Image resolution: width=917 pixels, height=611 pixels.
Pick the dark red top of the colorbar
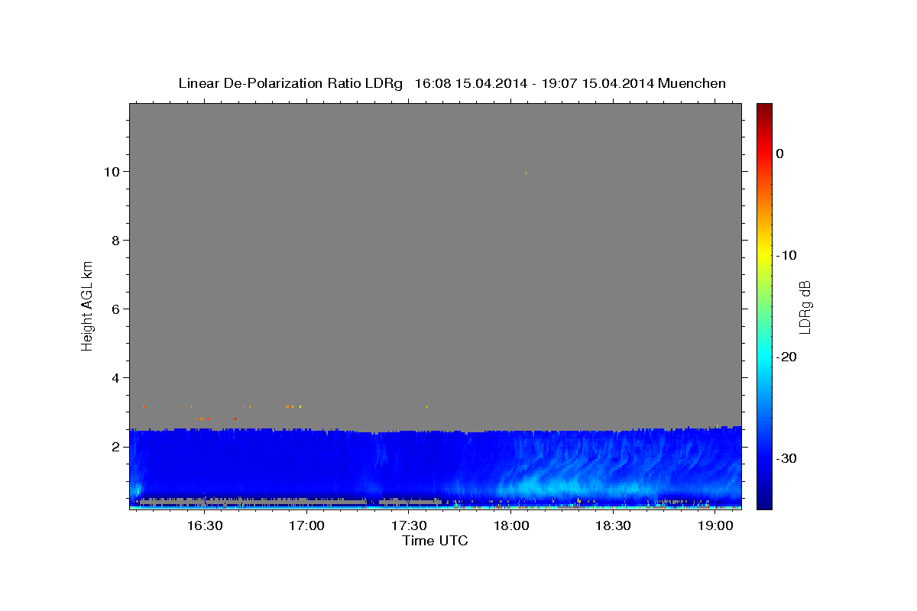(764, 109)
